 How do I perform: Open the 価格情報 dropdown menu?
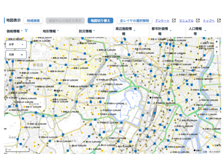point(15,31)
